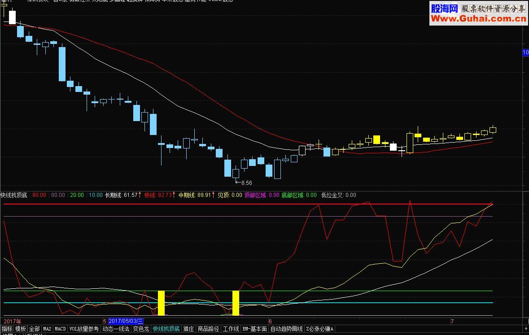Open the 模板 tab
The image size is (529, 335).
click(x=21, y=329)
